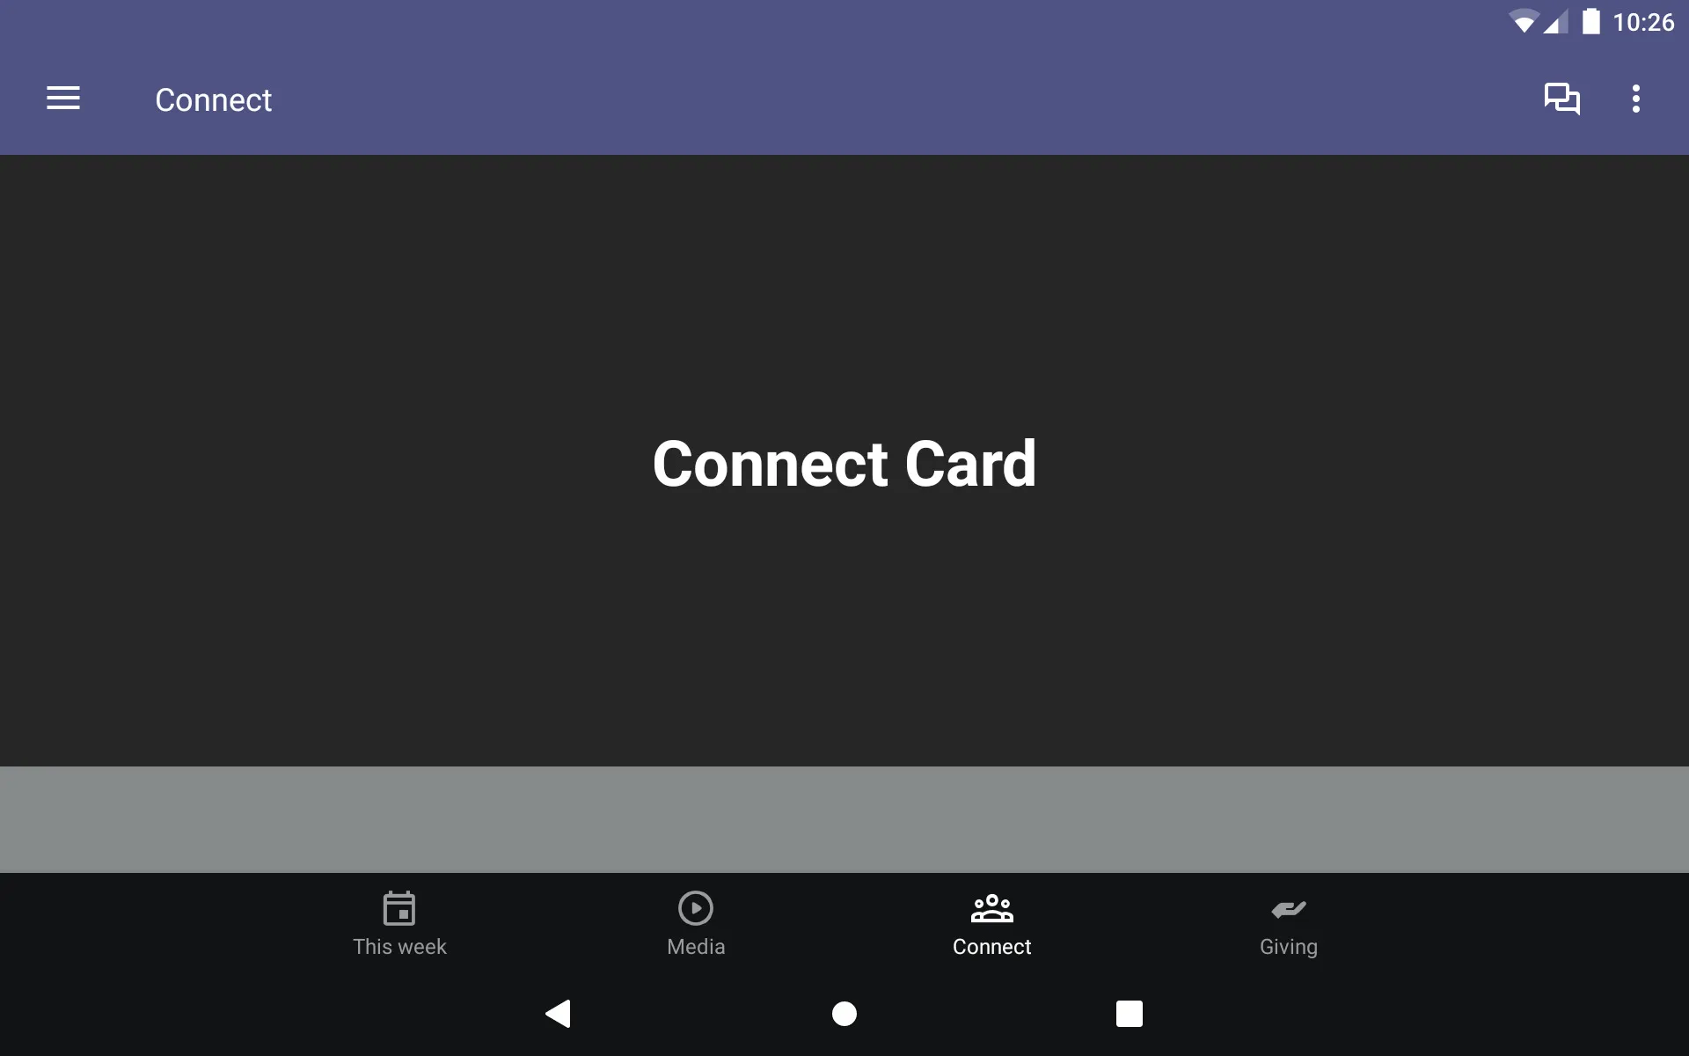This screenshot has height=1056, width=1689.
Task: Open the Giving section
Action: point(1286,923)
